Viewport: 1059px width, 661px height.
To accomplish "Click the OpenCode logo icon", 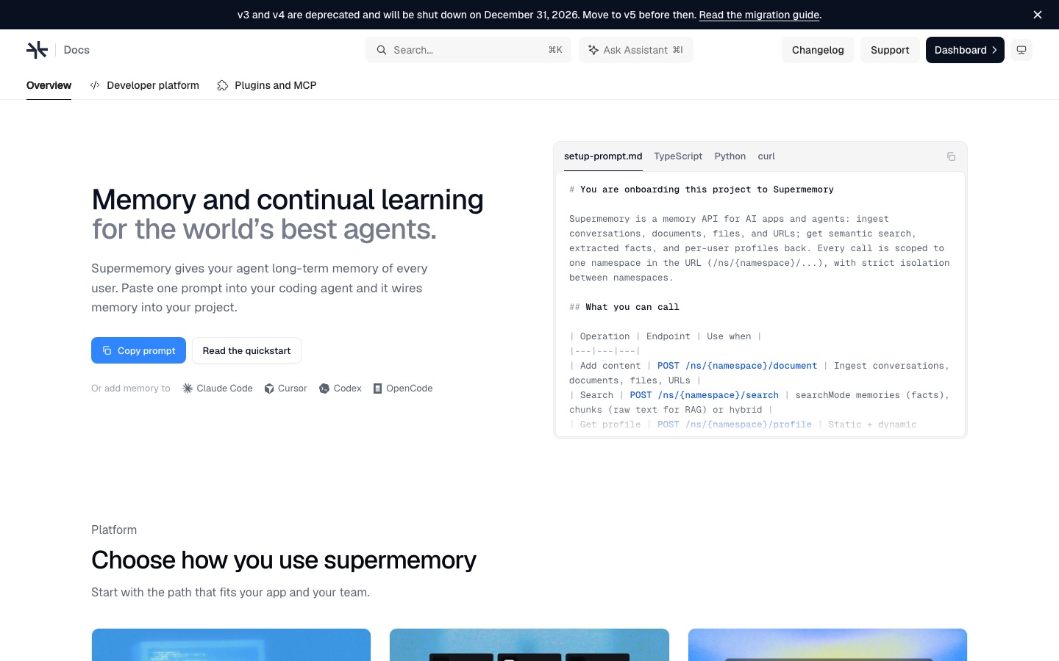I will click(377, 389).
